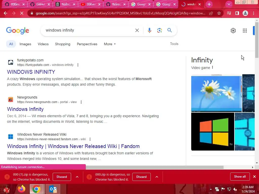Open Action Center flag icon

coord(223,189)
